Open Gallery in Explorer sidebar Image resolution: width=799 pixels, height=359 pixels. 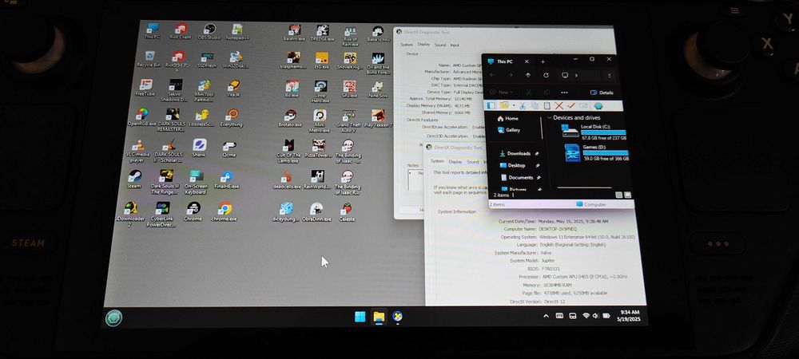[508, 130]
